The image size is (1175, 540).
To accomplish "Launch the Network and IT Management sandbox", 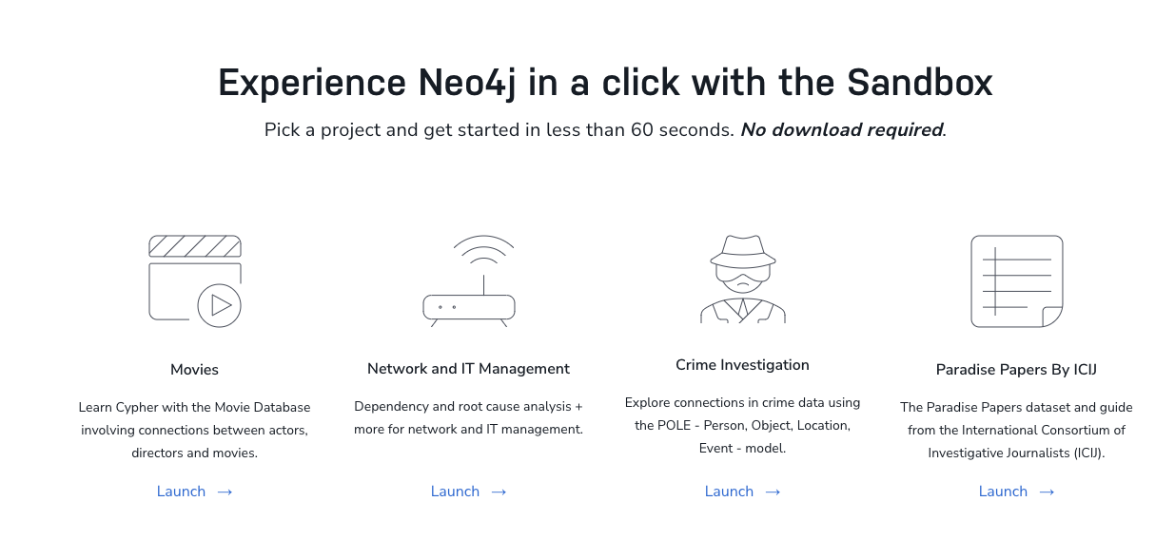I will (x=469, y=492).
